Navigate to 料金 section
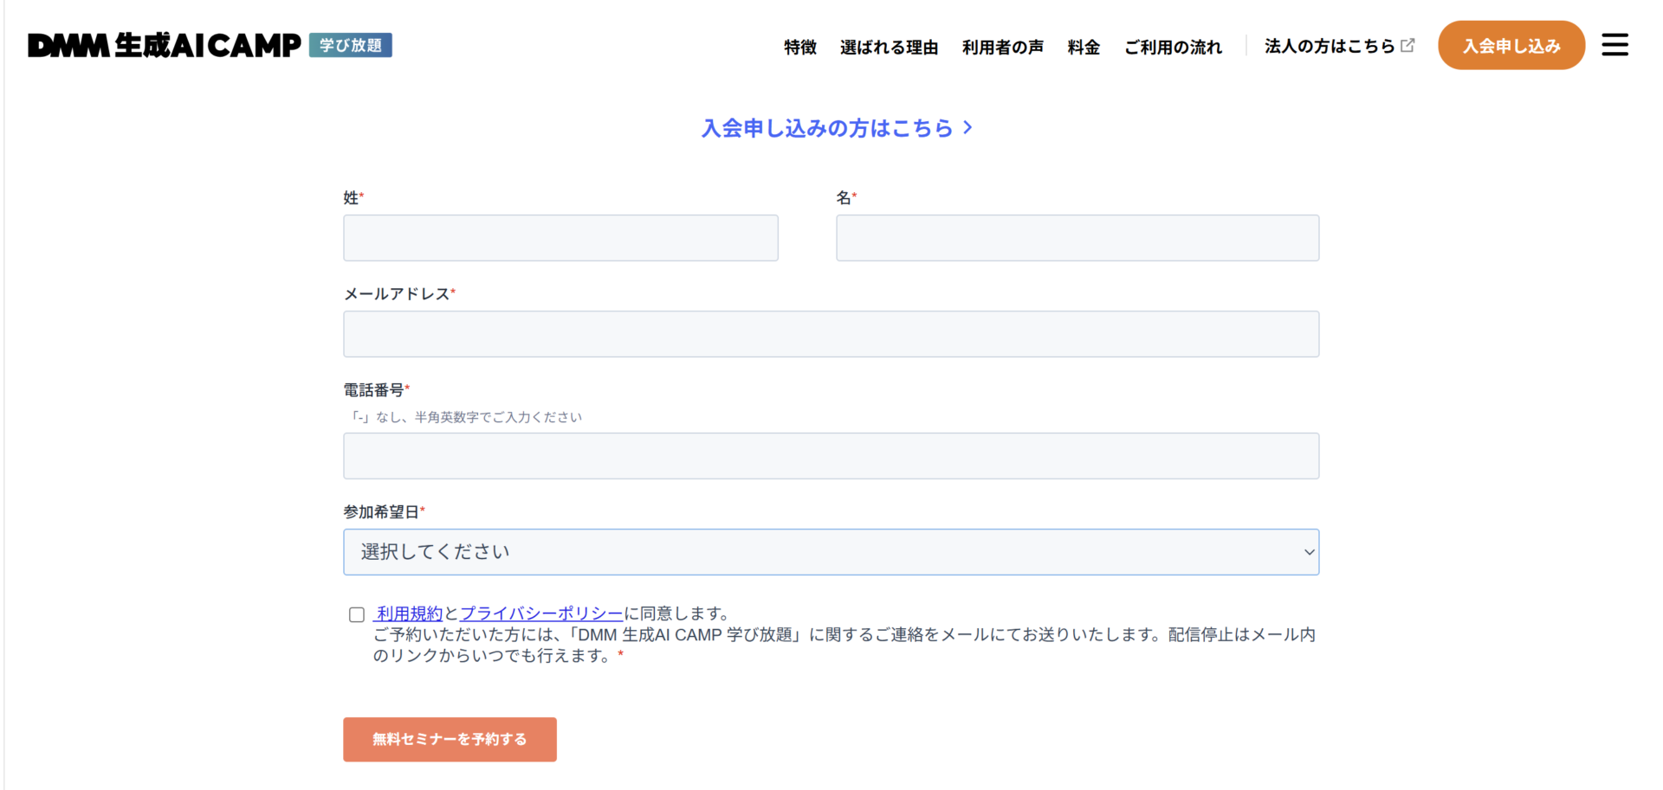 1084,47
